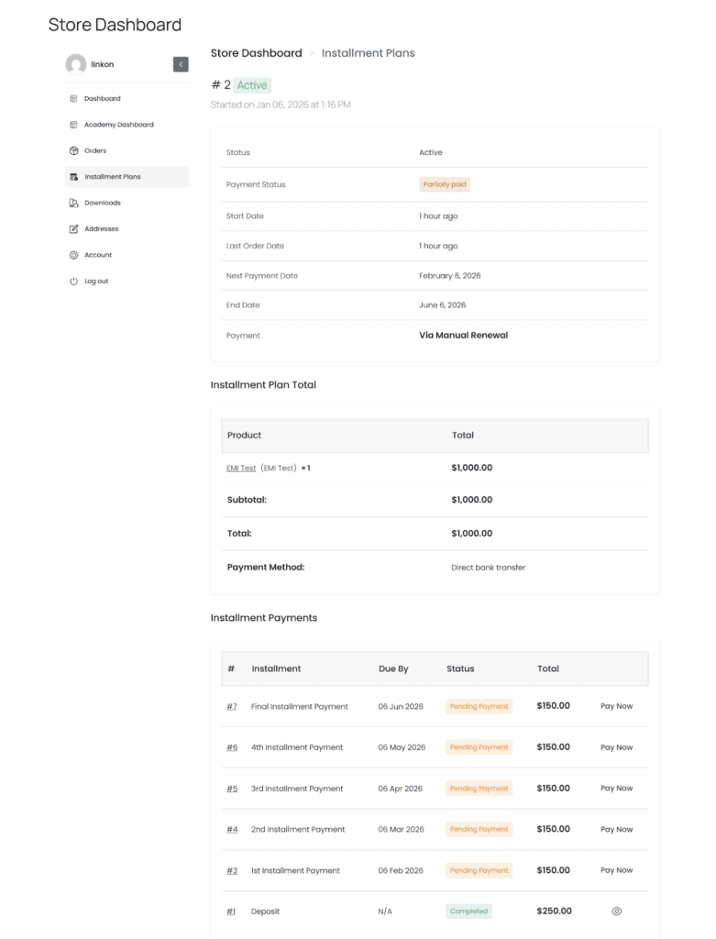The image size is (716, 939).
Task: Go to Store Dashboard breadcrumb
Action: [256, 53]
